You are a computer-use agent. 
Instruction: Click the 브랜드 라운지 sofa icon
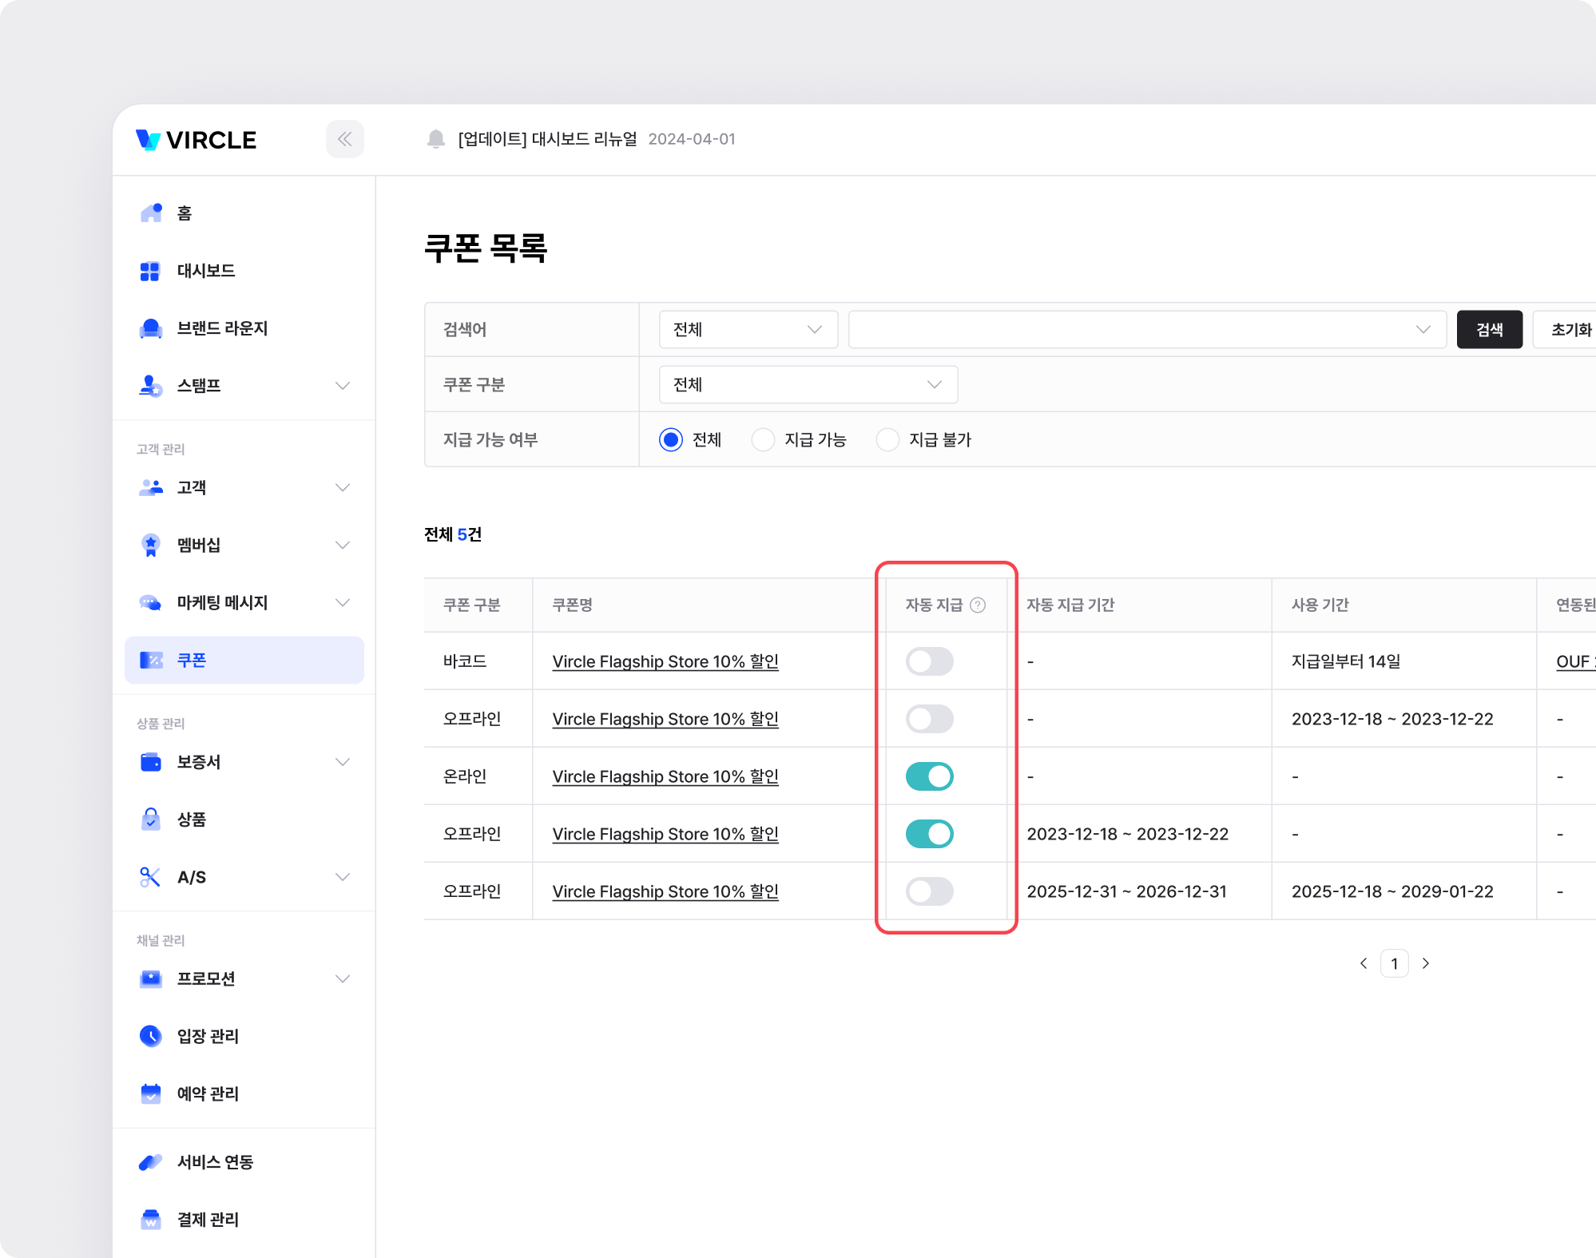coord(150,328)
